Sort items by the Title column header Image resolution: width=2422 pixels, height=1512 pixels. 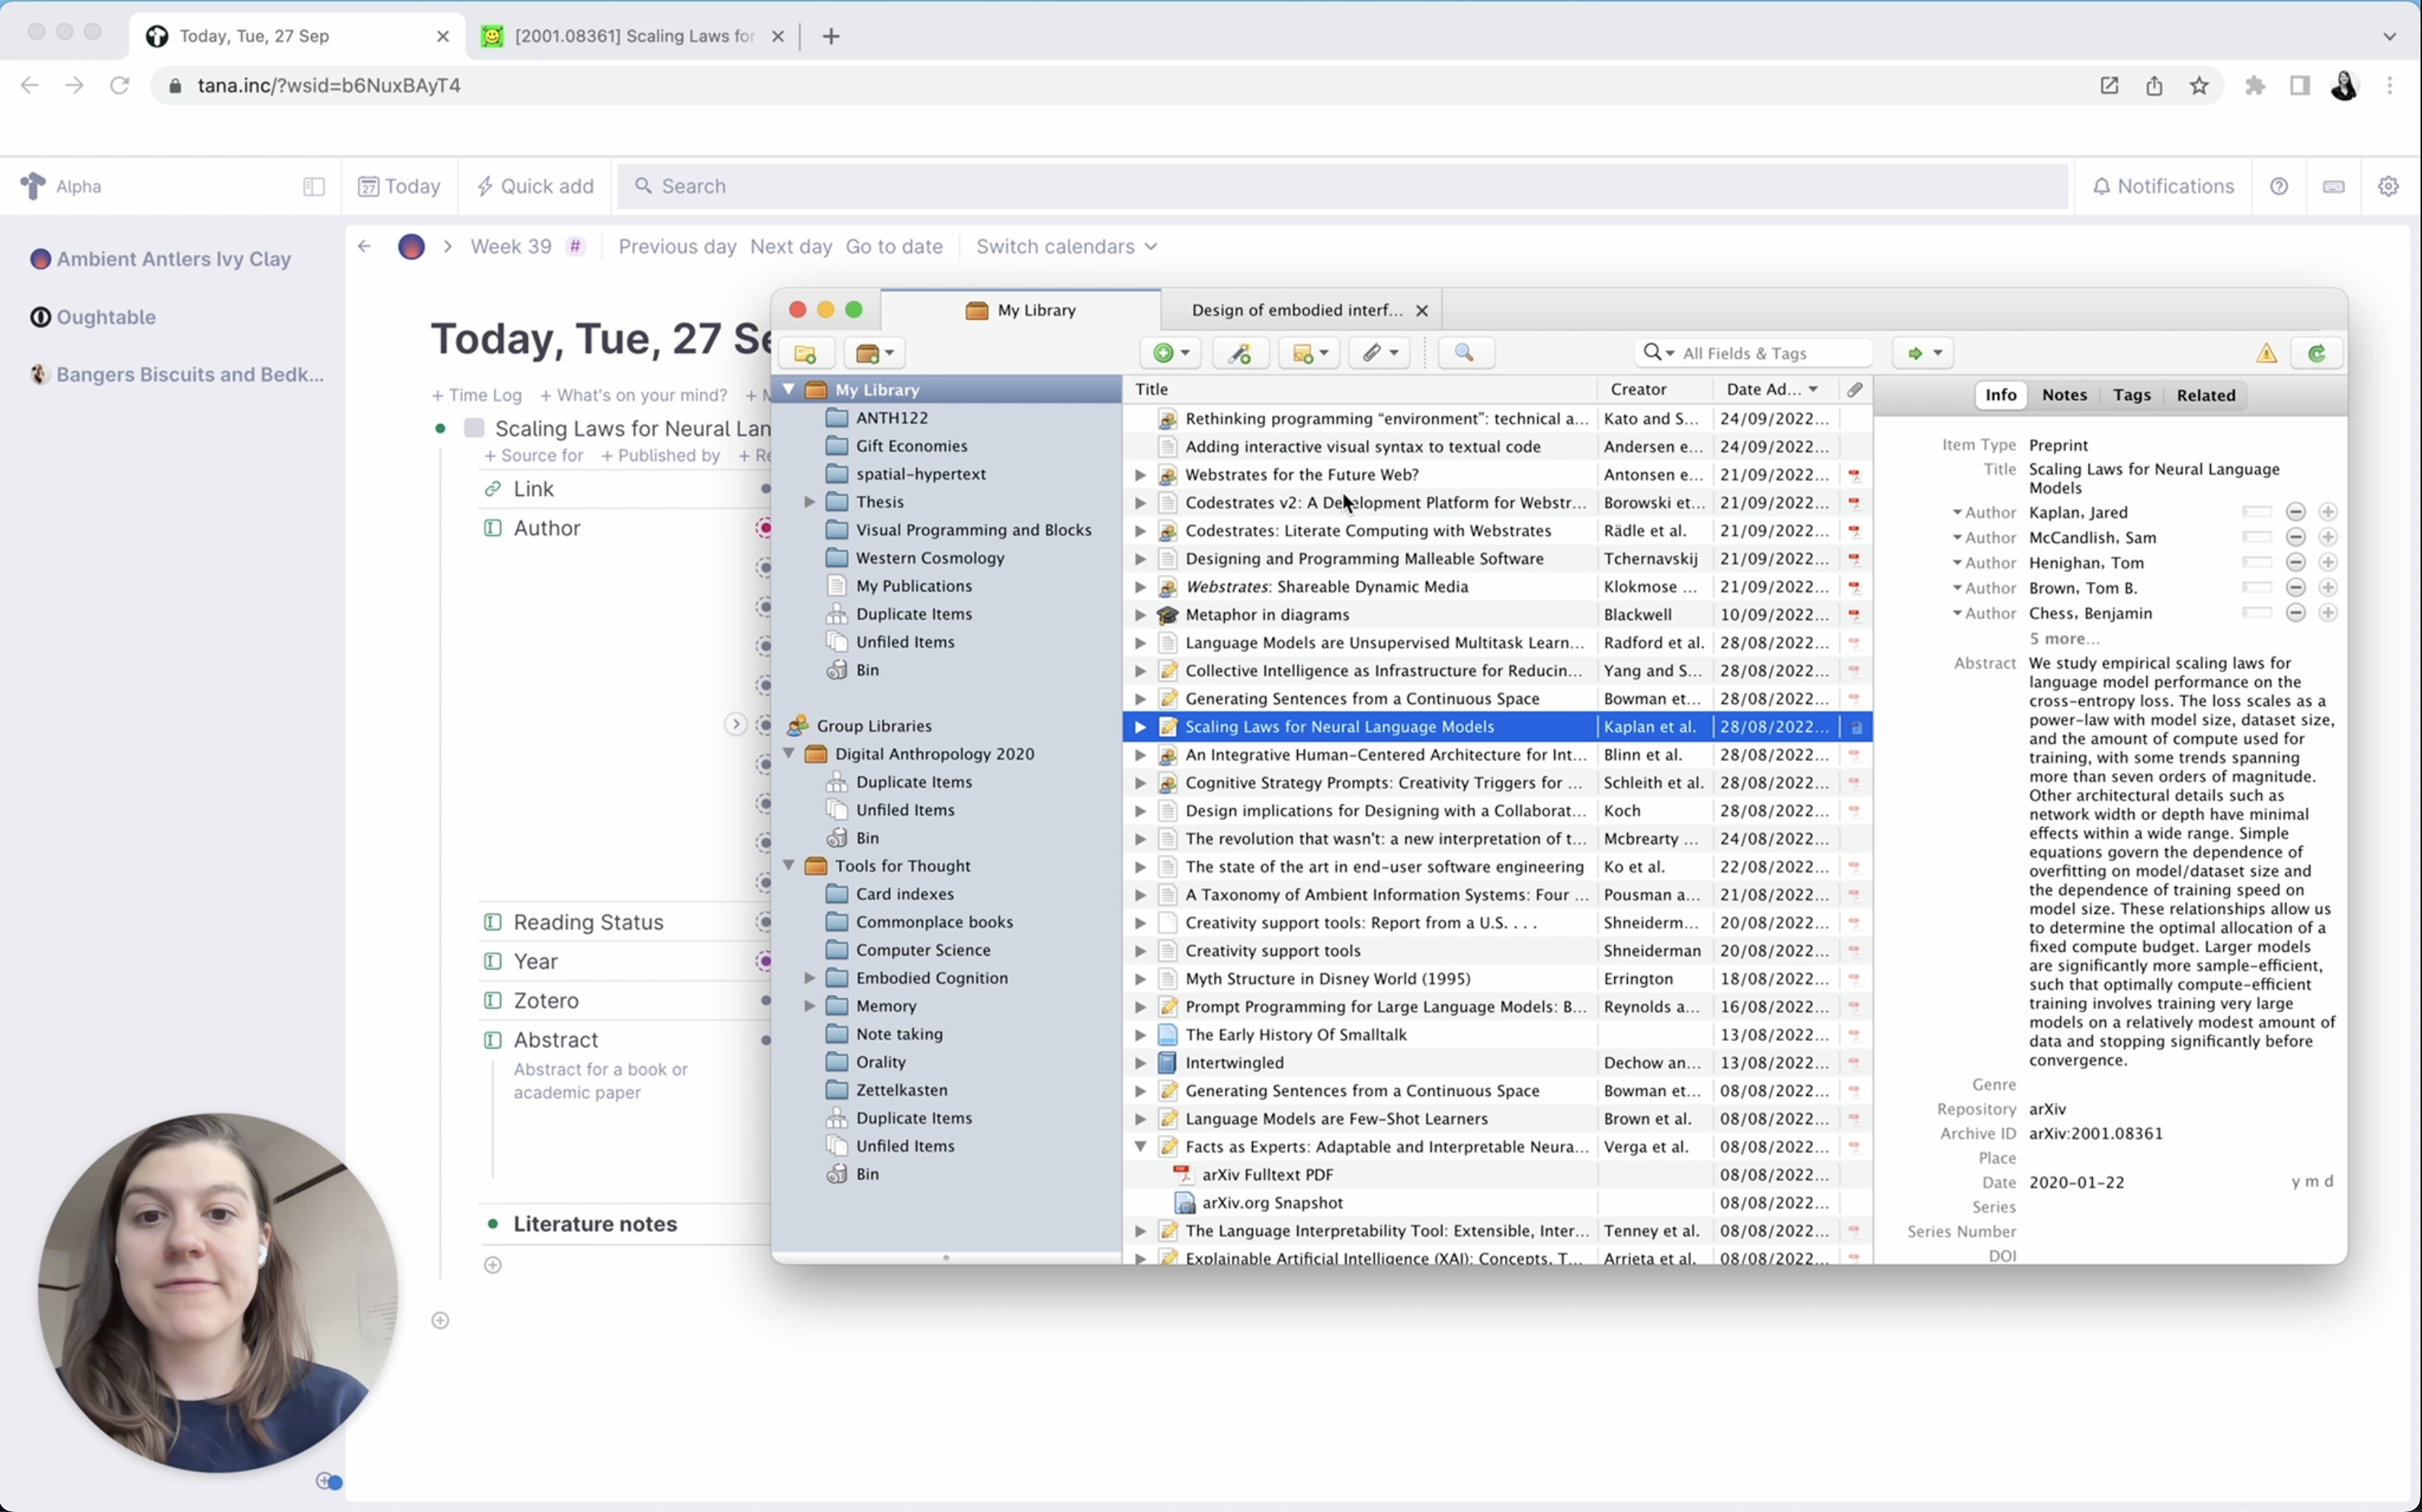(1360, 389)
